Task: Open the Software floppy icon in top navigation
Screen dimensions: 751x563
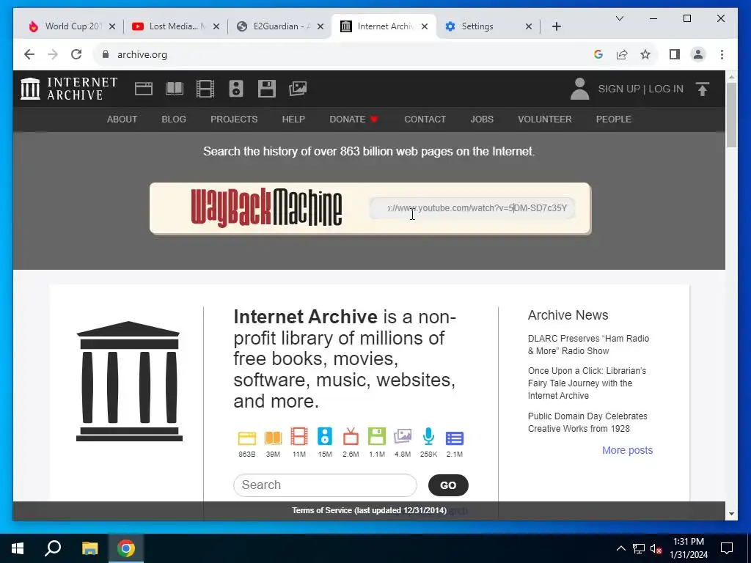Action: point(267,89)
